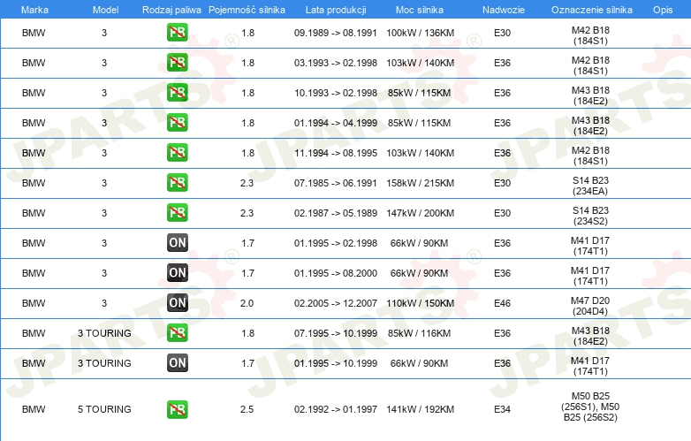Click the M42 B18 (184S1) code in the 11.1994 -> 08.1995 row
This screenshot has height=441, width=691.
pos(590,156)
